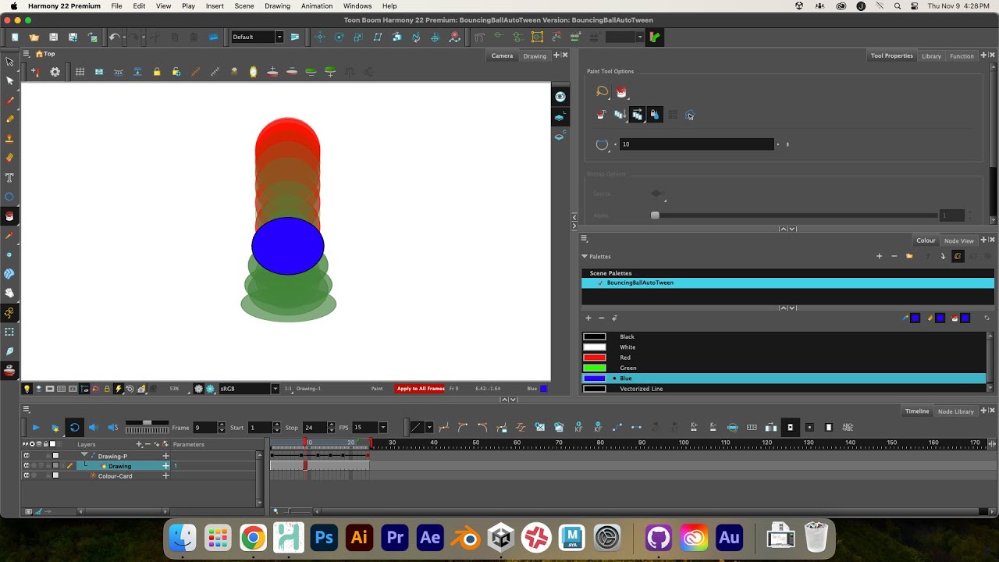Toggle the Sound scrubbing button
The width and height of the screenshot is (999, 562).
pos(113,427)
